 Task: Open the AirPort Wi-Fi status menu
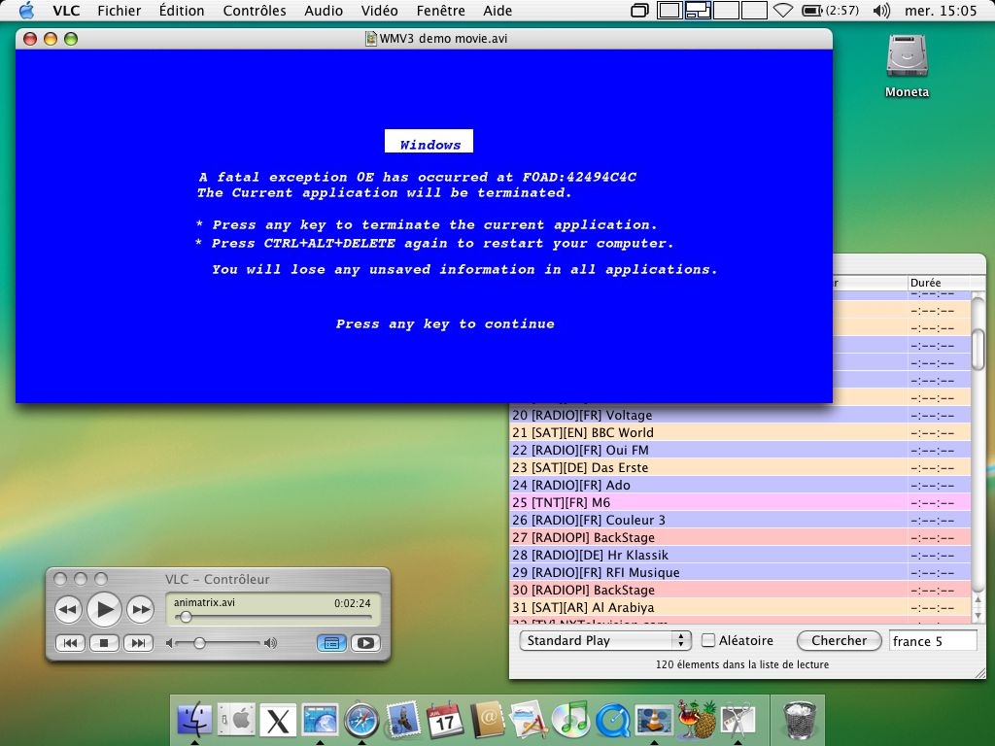pyautogui.click(x=783, y=10)
